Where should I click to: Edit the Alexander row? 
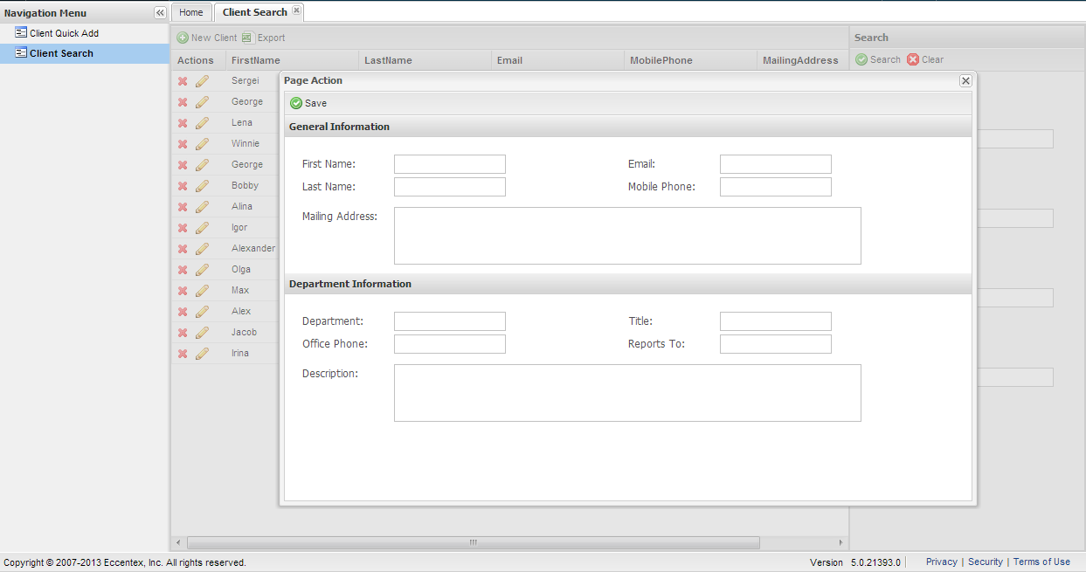[x=202, y=249]
